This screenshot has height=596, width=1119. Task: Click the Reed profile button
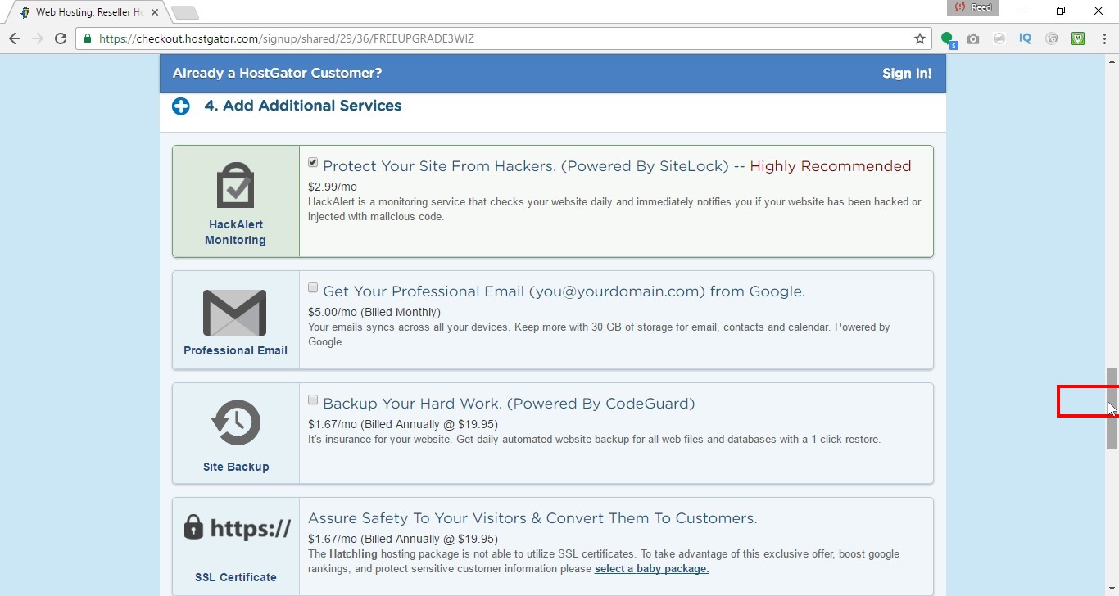972,7
